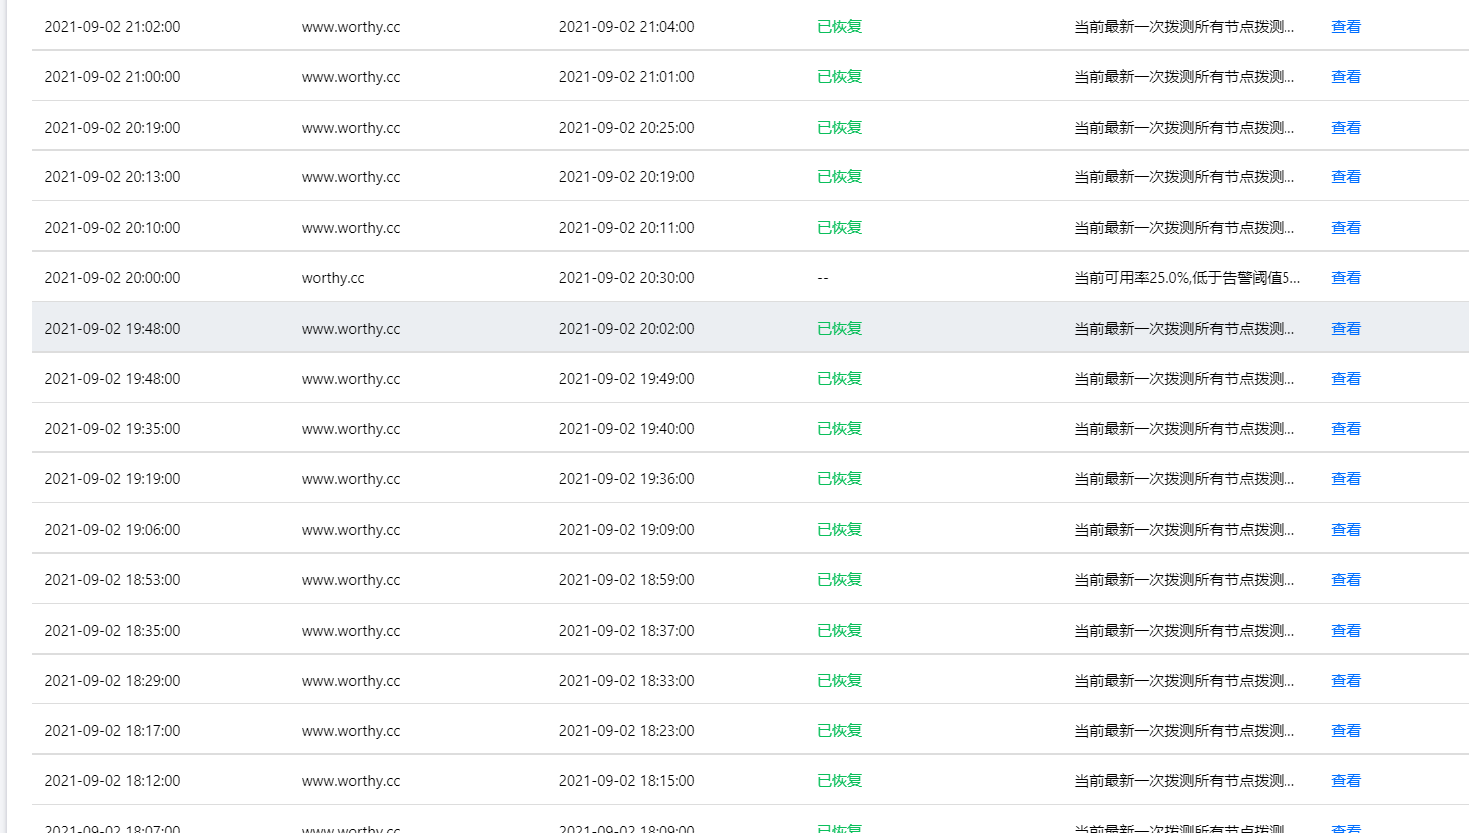1469x833 pixels.
Task: Open 查看 link for 21:02:00 alert row
Action: coord(1346,27)
